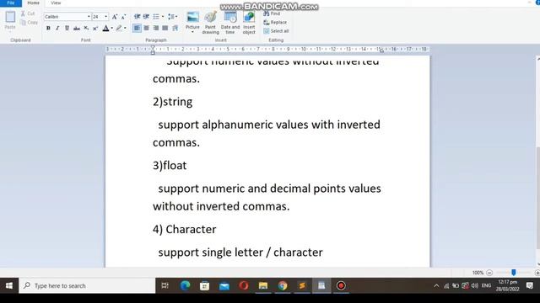540x303 pixels.
Task: Open the list style dropdown arrow
Action: click(163, 17)
